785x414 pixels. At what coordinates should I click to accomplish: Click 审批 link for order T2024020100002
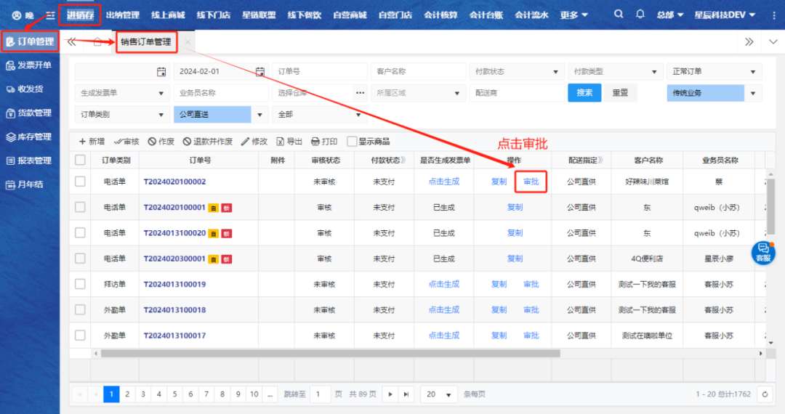point(531,182)
